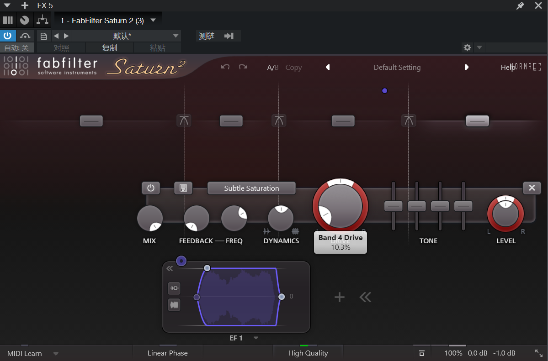The height and width of the screenshot is (361, 548).
Task: Remove the band with the X button
Action: tap(532, 188)
